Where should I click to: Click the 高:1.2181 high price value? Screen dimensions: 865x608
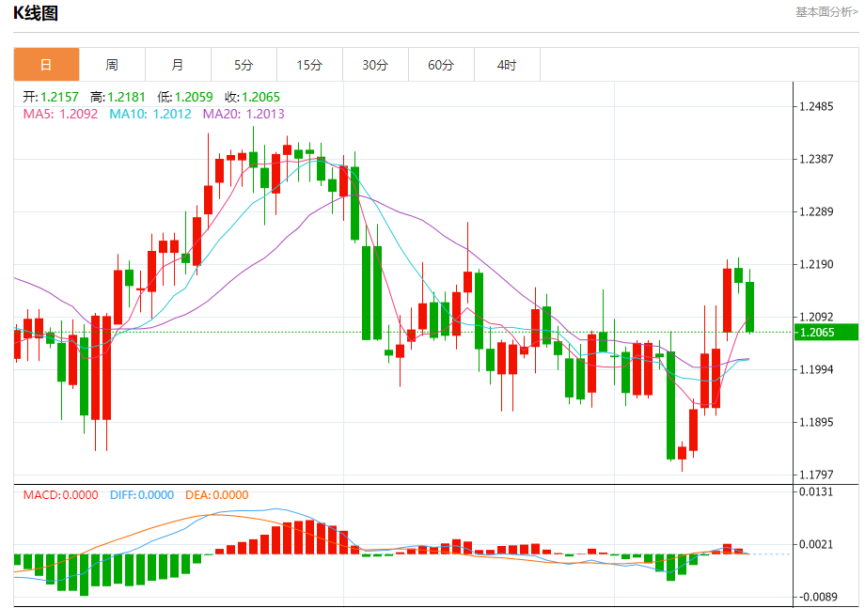(118, 97)
